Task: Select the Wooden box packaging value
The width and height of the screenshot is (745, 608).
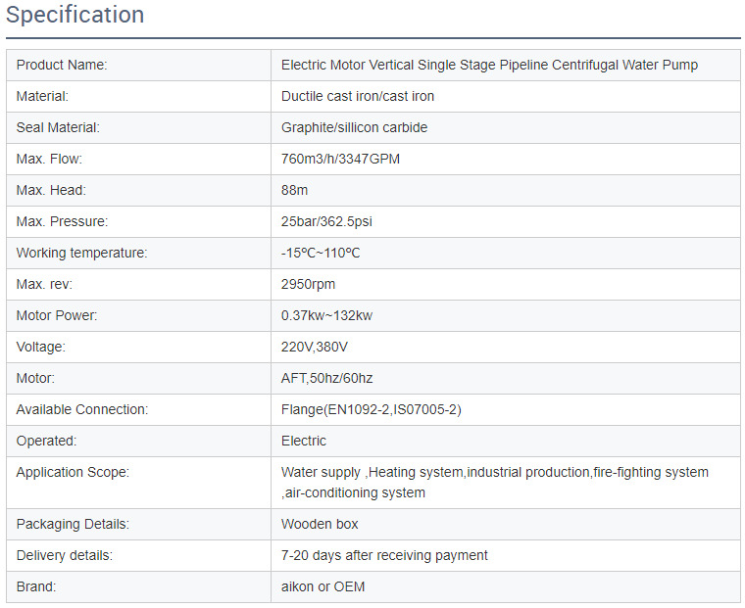Action: [x=320, y=524]
